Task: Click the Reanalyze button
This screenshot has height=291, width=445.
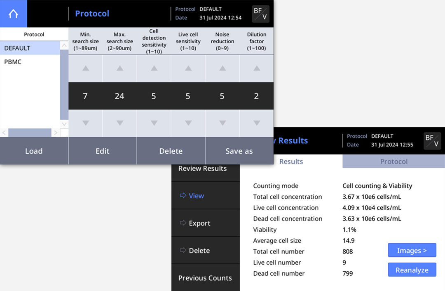Action: (412, 270)
